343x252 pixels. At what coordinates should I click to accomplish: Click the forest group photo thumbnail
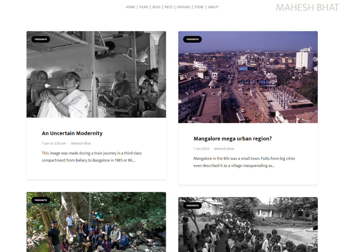coord(96,222)
